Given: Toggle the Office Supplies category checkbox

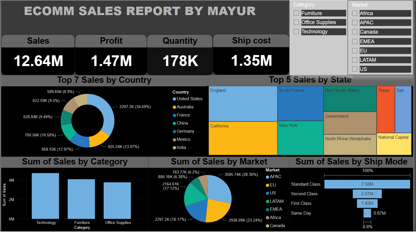Looking at the screenshot, I should [x=296, y=22].
